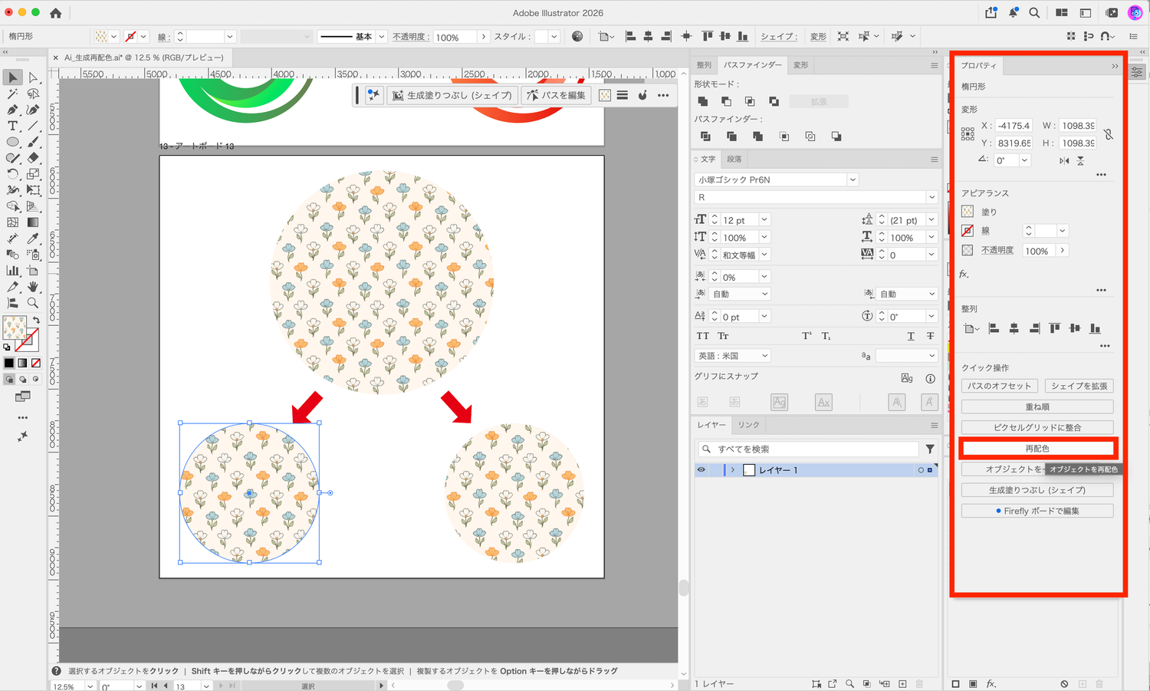Toggle the Superscript text button

pyautogui.click(x=807, y=336)
